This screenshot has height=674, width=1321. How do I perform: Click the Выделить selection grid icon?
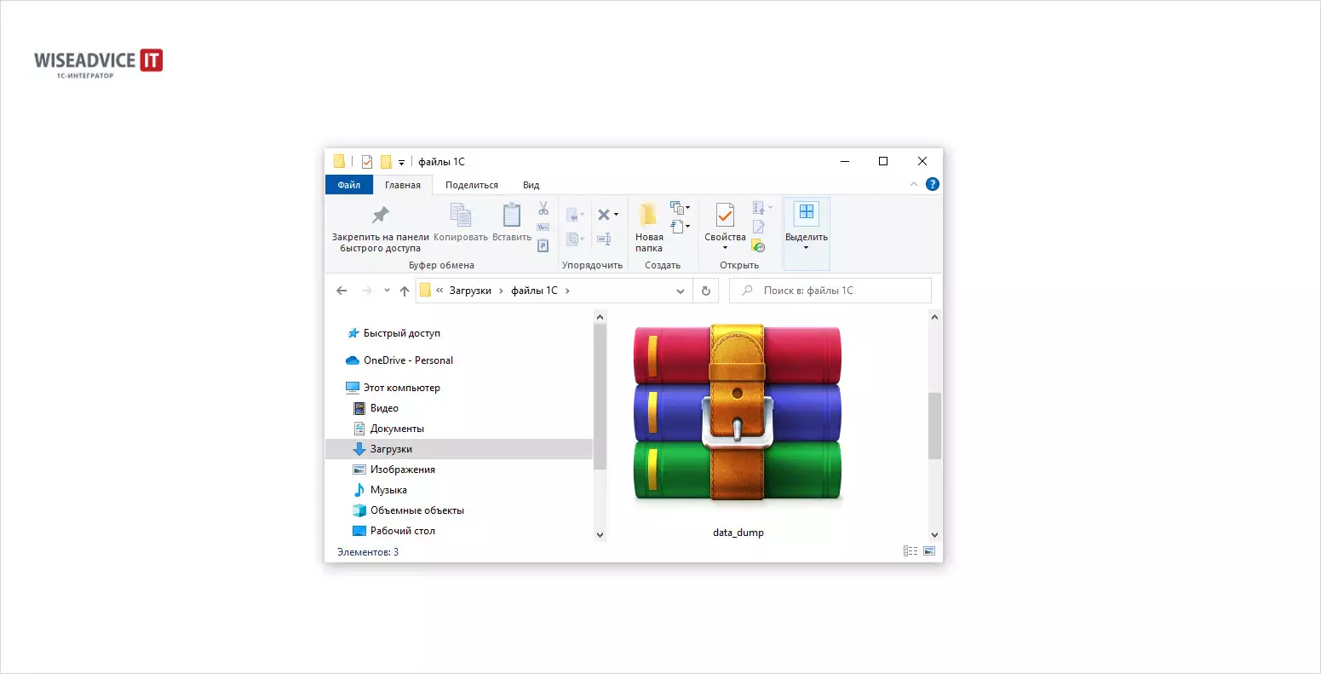click(x=806, y=212)
